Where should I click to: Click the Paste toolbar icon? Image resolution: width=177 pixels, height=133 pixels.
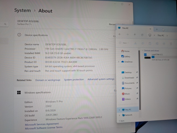pyautogui.click(x=150, y=43)
